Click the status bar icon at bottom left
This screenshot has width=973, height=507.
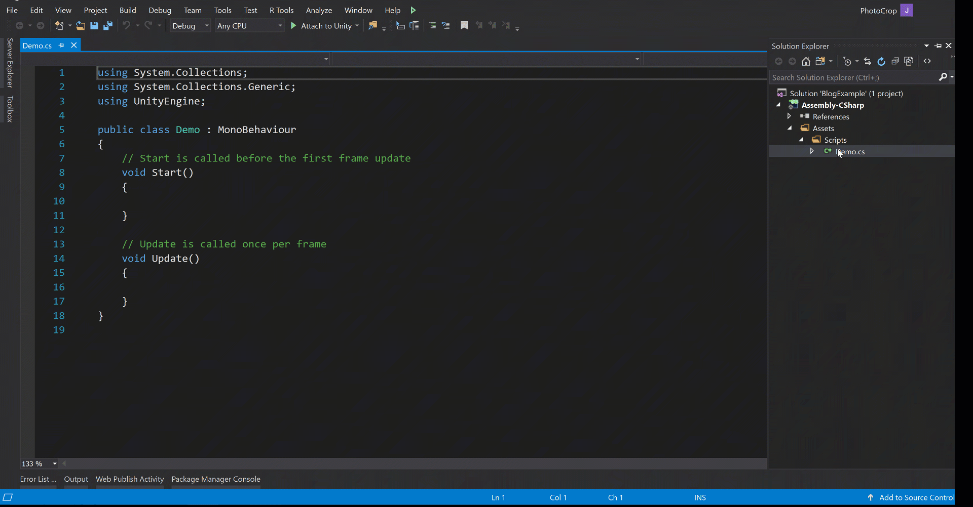pos(8,497)
